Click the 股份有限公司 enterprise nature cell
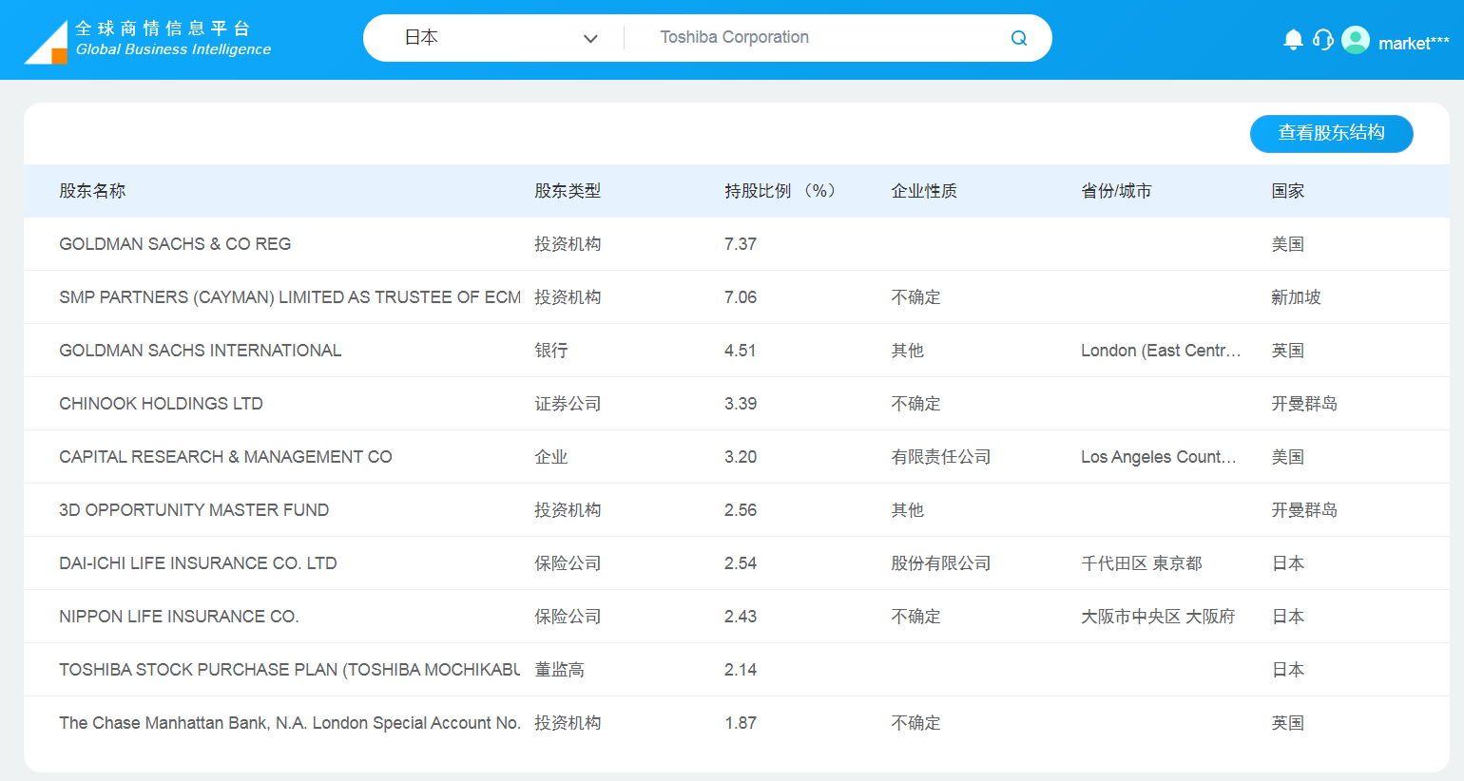 coord(941,563)
